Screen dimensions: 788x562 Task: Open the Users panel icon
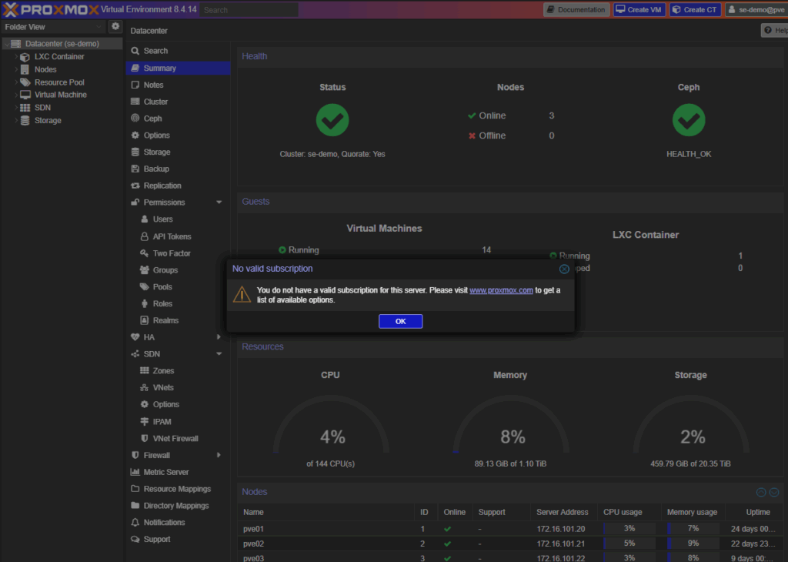point(146,219)
